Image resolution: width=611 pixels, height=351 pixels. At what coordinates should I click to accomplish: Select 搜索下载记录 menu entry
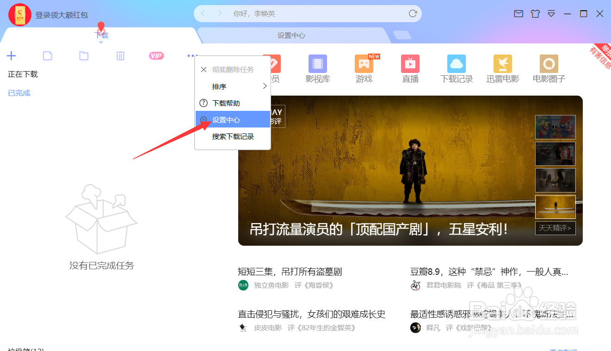(x=233, y=137)
